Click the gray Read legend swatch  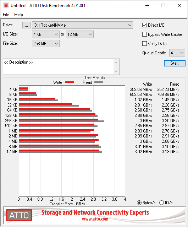pos(99,82)
